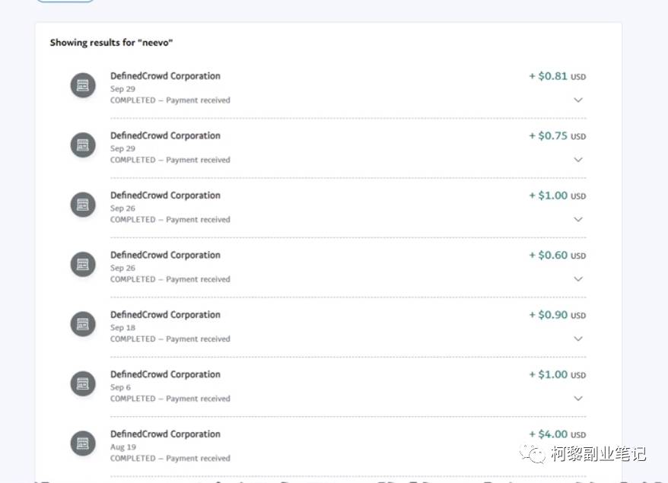Select the merchant icon on the $0.75 row
This screenshot has width=668, height=483.
click(x=83, y=145)
